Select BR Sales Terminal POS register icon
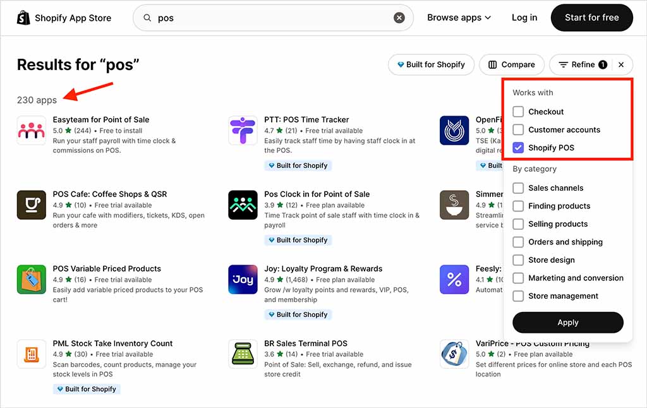Screen dimensions: 647x408 click(x=243, y=354)
